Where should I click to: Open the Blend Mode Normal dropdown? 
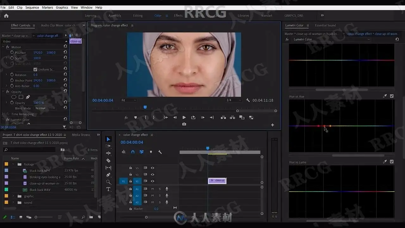[45, 108]
